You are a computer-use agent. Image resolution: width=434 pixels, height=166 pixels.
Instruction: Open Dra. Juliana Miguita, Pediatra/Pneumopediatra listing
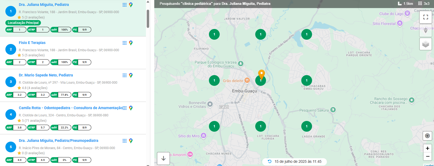[58, 141]
